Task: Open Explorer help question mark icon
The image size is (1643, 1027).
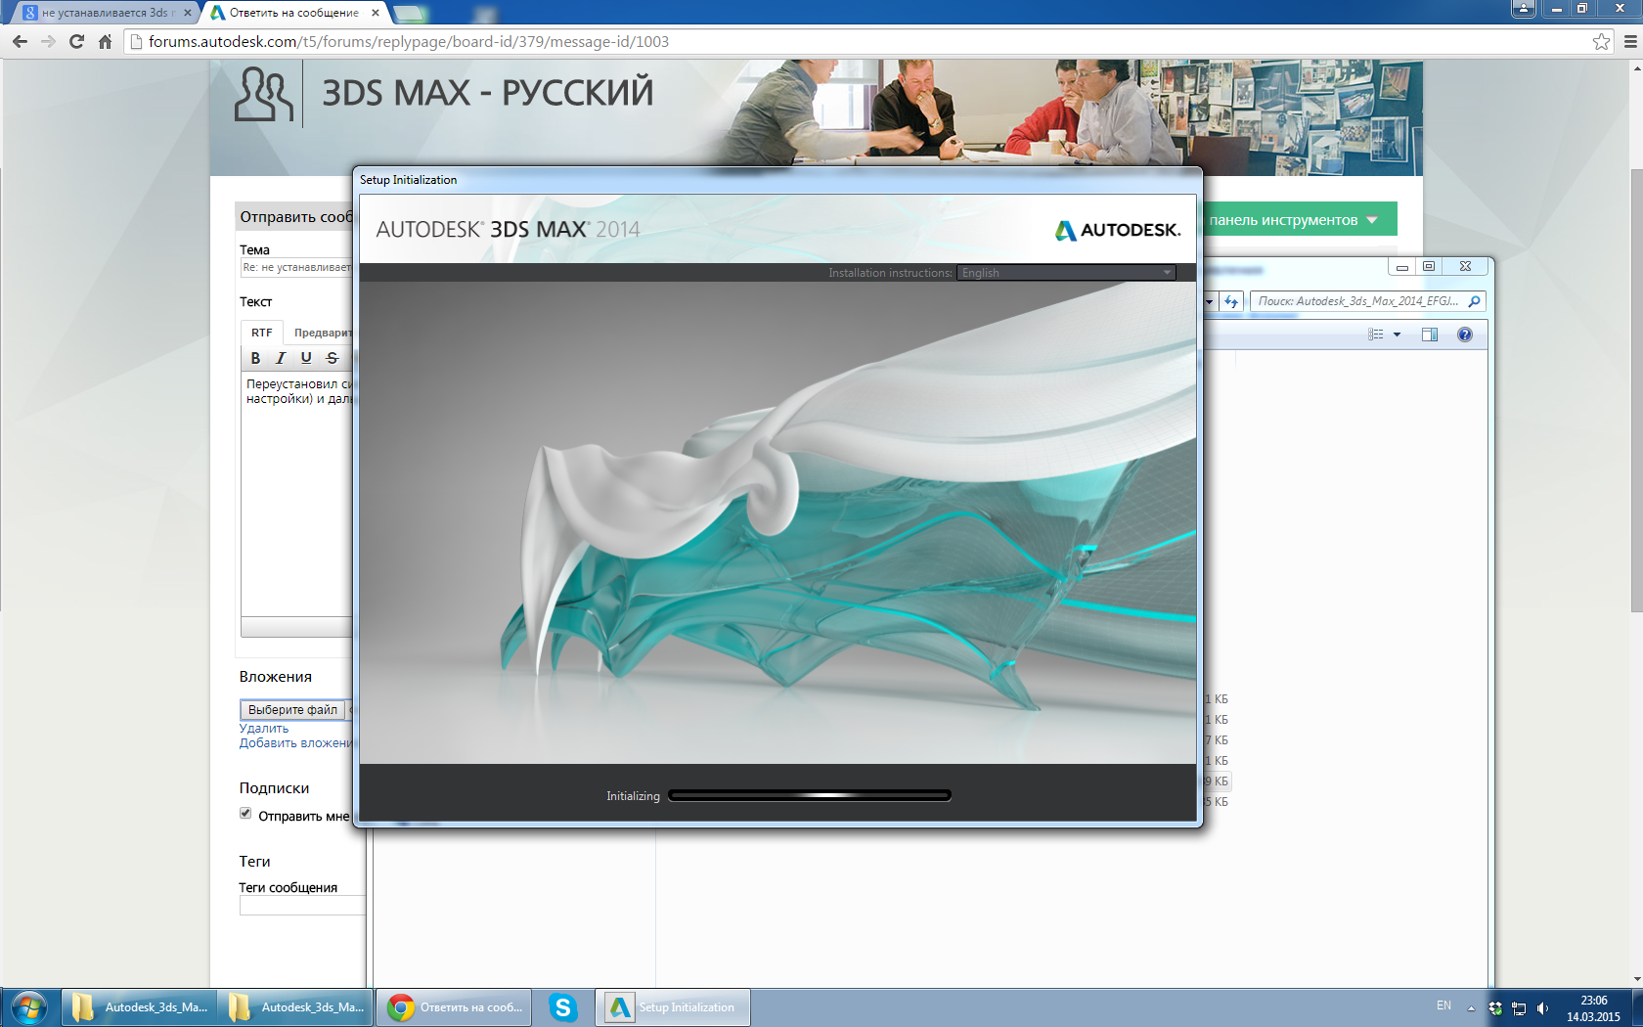Action: 1464,335
